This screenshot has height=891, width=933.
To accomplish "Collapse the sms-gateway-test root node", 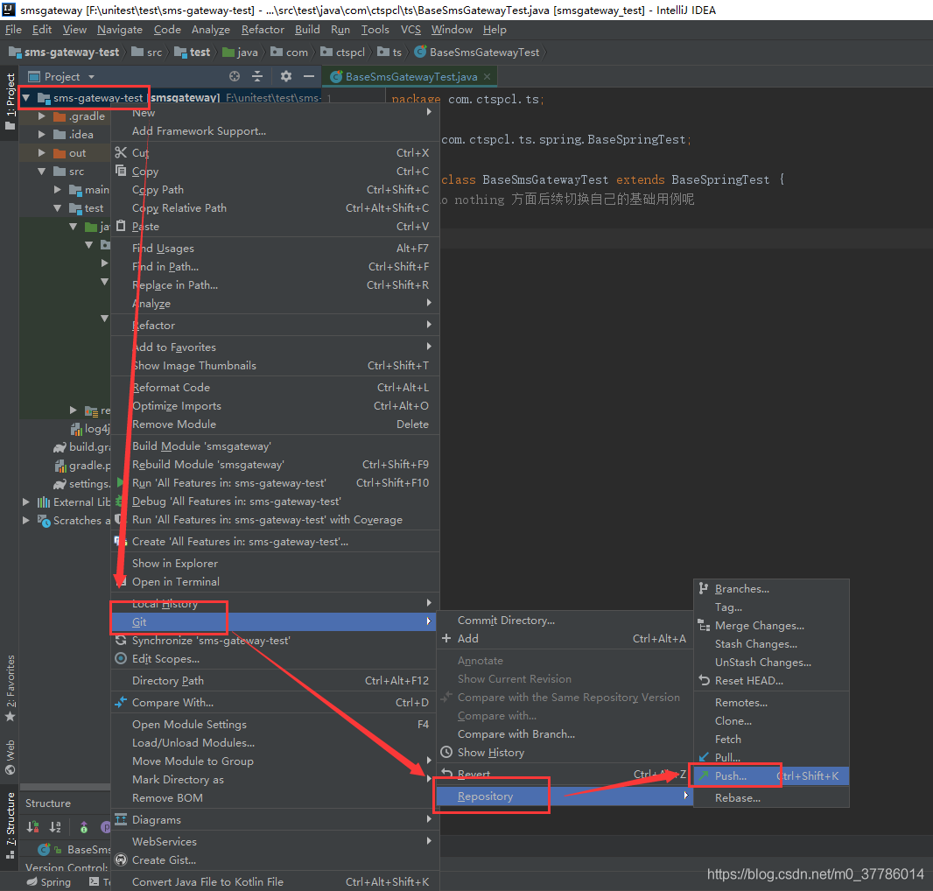I will (x=26, y=98).
